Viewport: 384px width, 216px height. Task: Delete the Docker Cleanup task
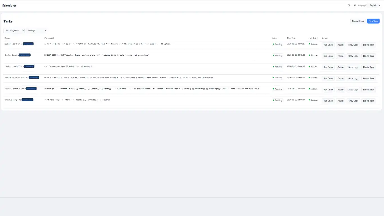point(369,56)
